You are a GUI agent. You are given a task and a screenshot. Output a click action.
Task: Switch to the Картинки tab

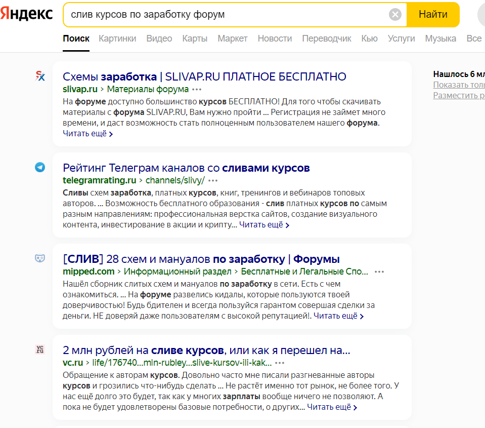[x=117, y=38]
